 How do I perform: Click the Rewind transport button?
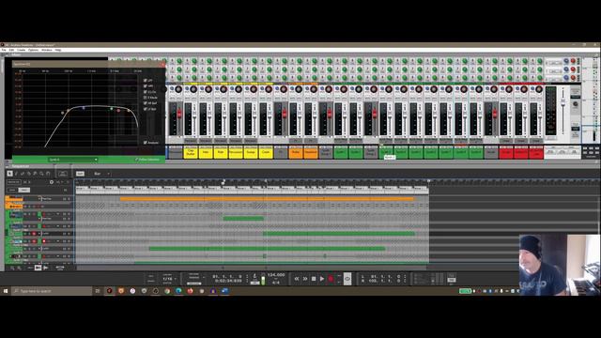(x=297, y=279)
